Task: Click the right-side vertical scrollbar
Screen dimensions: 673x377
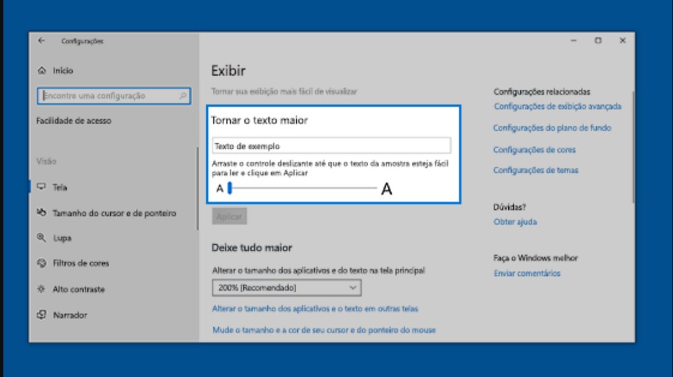Action: tap(633, 147)
